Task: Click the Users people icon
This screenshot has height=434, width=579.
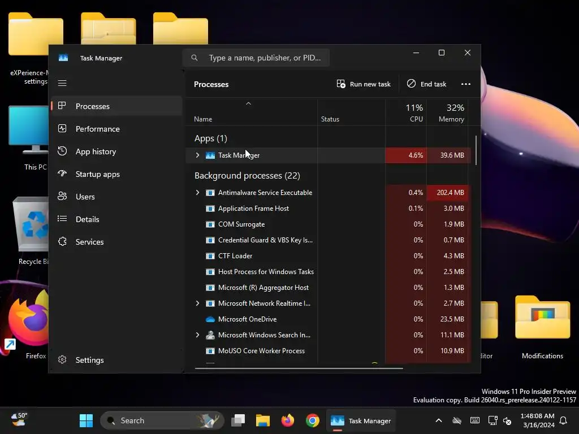Action: tap(62, 196)
